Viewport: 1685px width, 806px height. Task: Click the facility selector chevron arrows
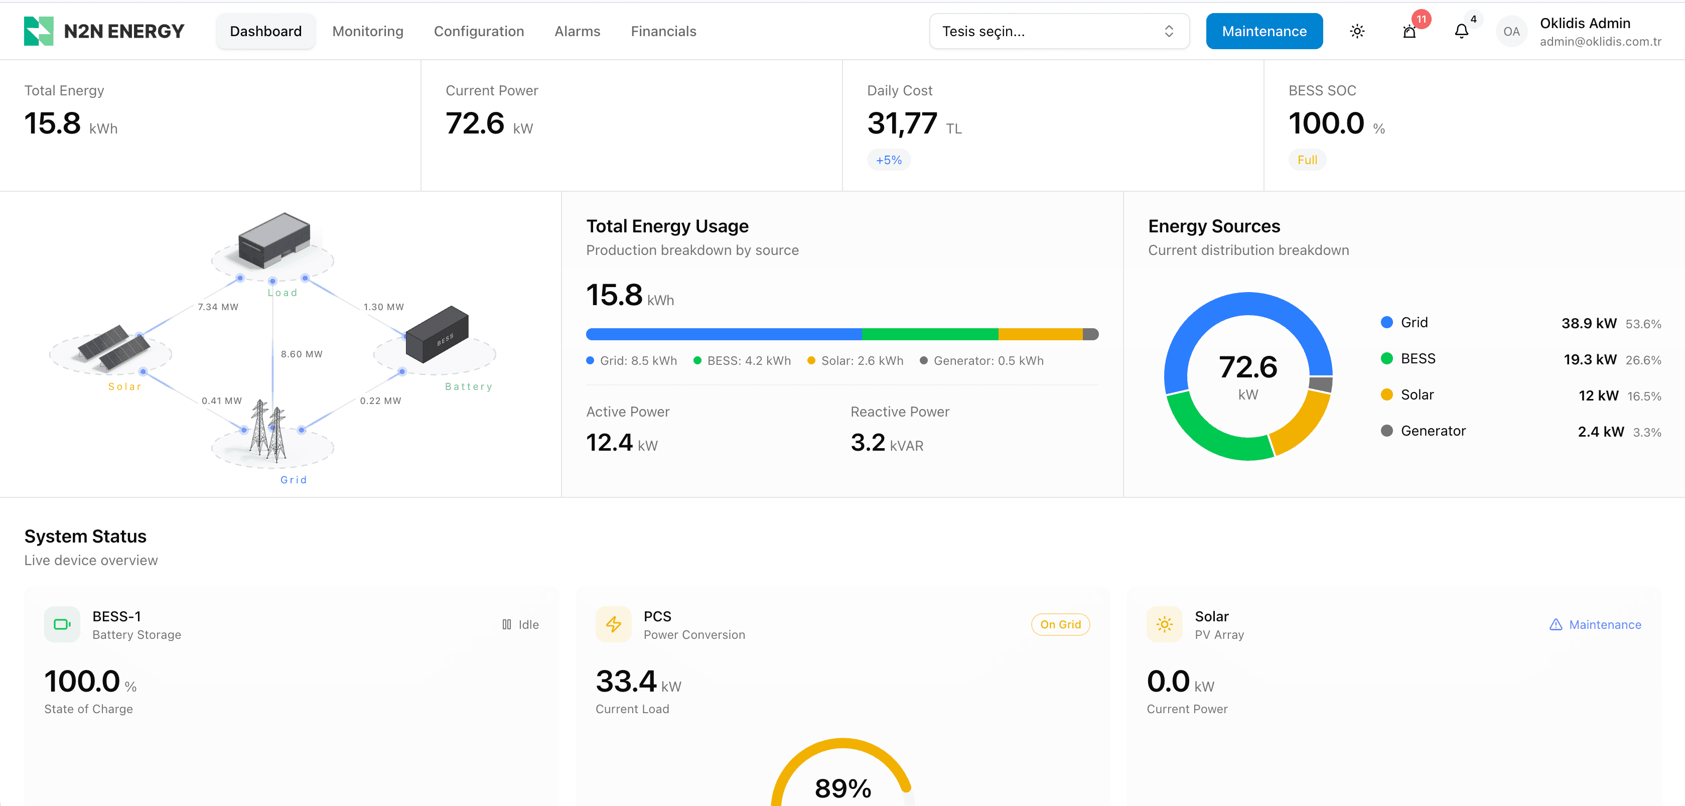pyautogui.click(x=1168, y=31)
